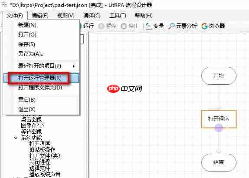Choose 打开(O) from file menu
This screenshot has width=249, height=178.
41,34
